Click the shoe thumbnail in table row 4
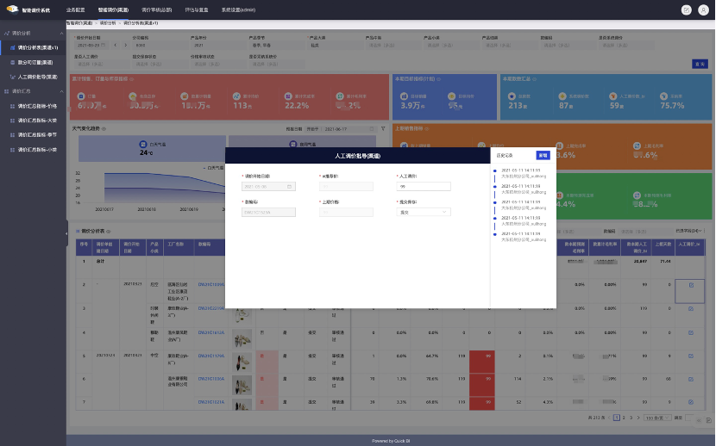This screenshot has height=446, width=716. tap(242, 338)
